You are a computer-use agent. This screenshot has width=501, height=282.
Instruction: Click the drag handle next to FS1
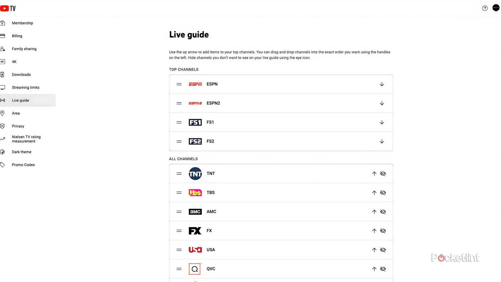tap(179, 122)
